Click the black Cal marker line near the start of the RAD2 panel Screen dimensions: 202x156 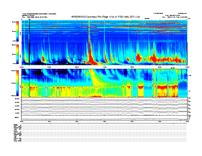click(x=30, y=31)
